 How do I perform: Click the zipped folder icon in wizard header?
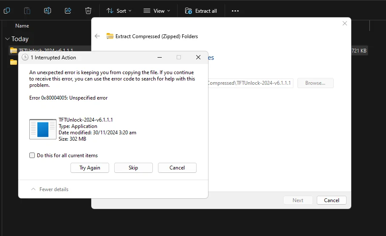click(110, 36)
